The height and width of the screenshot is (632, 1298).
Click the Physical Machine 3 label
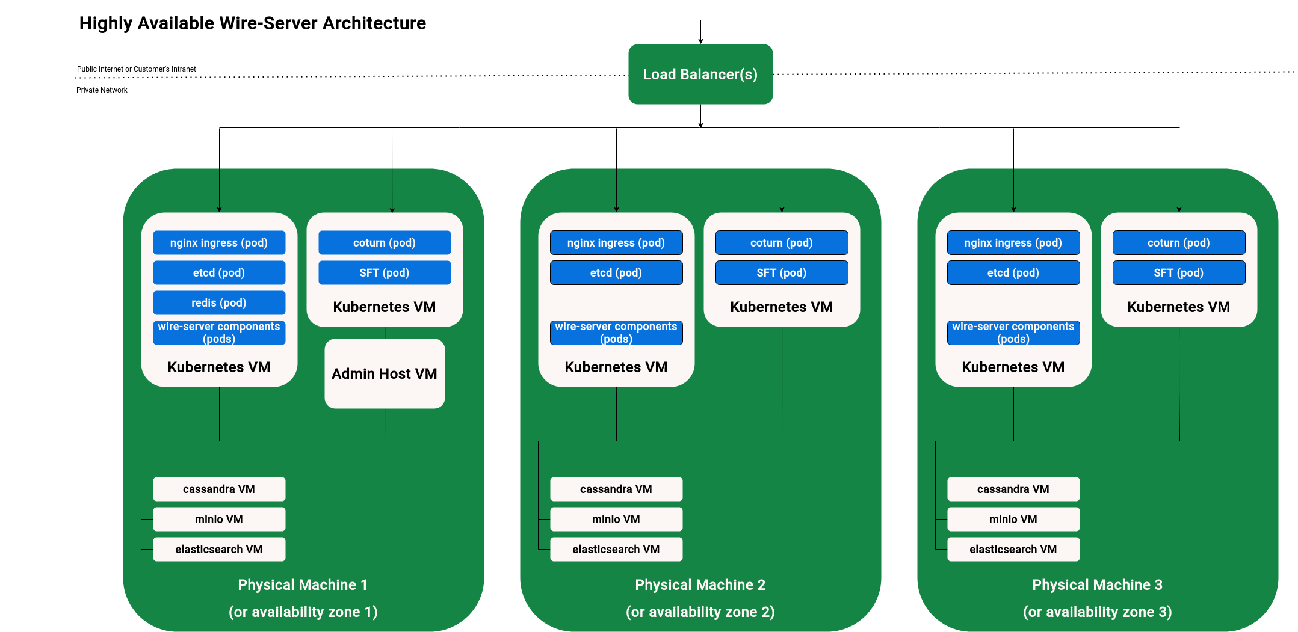coord(1098,584)
